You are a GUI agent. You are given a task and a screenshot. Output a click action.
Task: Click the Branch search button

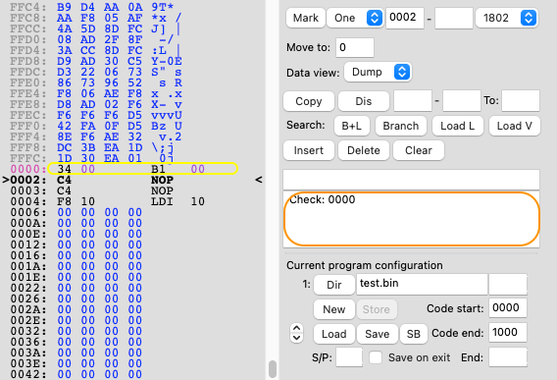401,126
